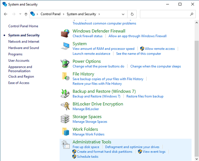Click System and Security breadcrumb segment
The width and height of the screenshot is (199, 161).
tap(81, 14)
